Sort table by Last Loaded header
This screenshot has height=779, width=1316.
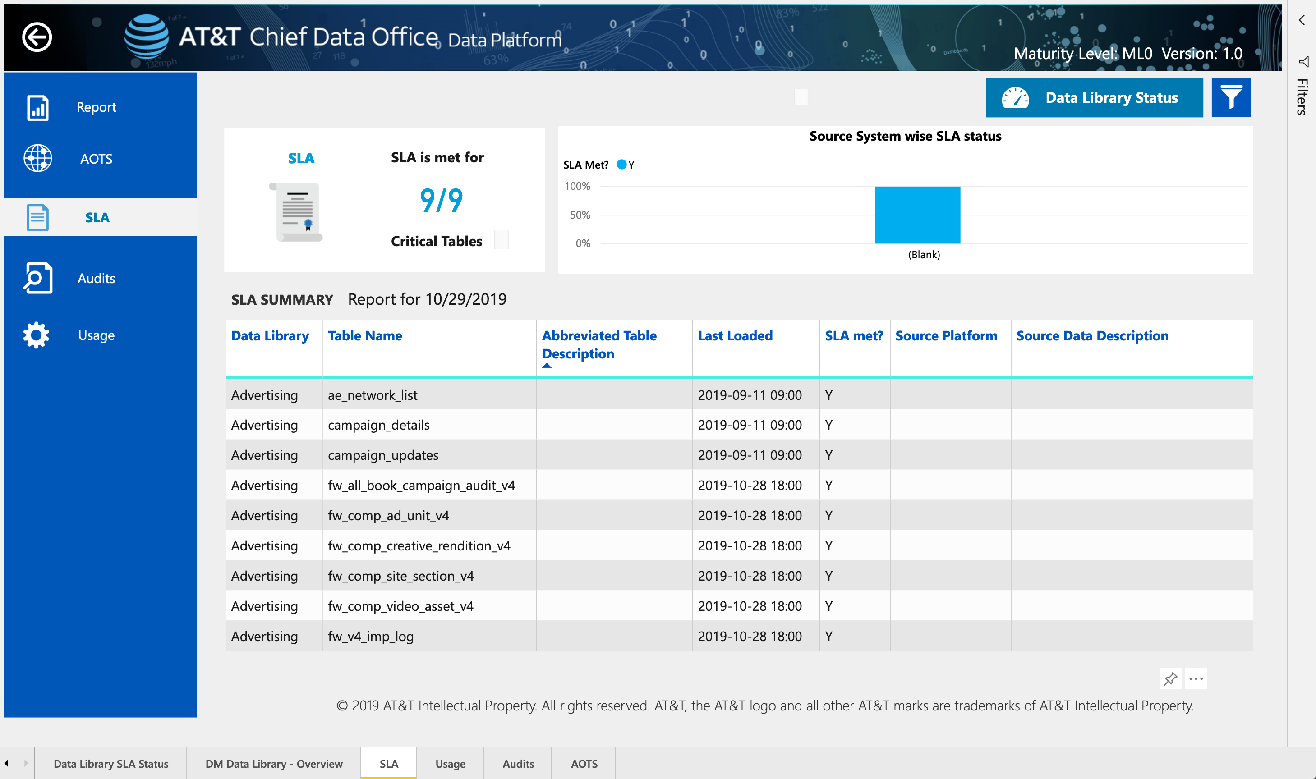coord(735,336)
